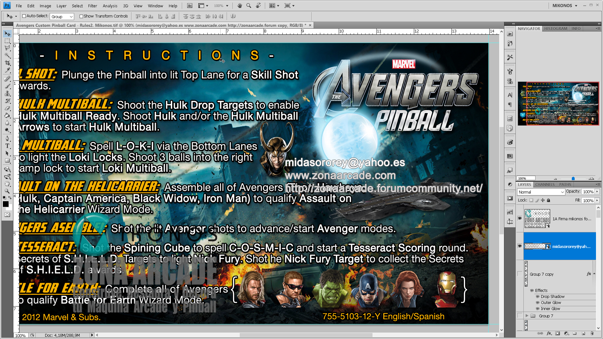Viewport: 603px width, 339px height.
Task: Click the Navigator zoom percentage field
Action: pos(526,178)
